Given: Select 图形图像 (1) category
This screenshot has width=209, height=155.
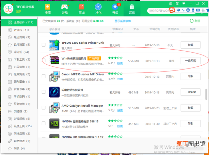Looking at the screenshot, I should coord(19,82).
